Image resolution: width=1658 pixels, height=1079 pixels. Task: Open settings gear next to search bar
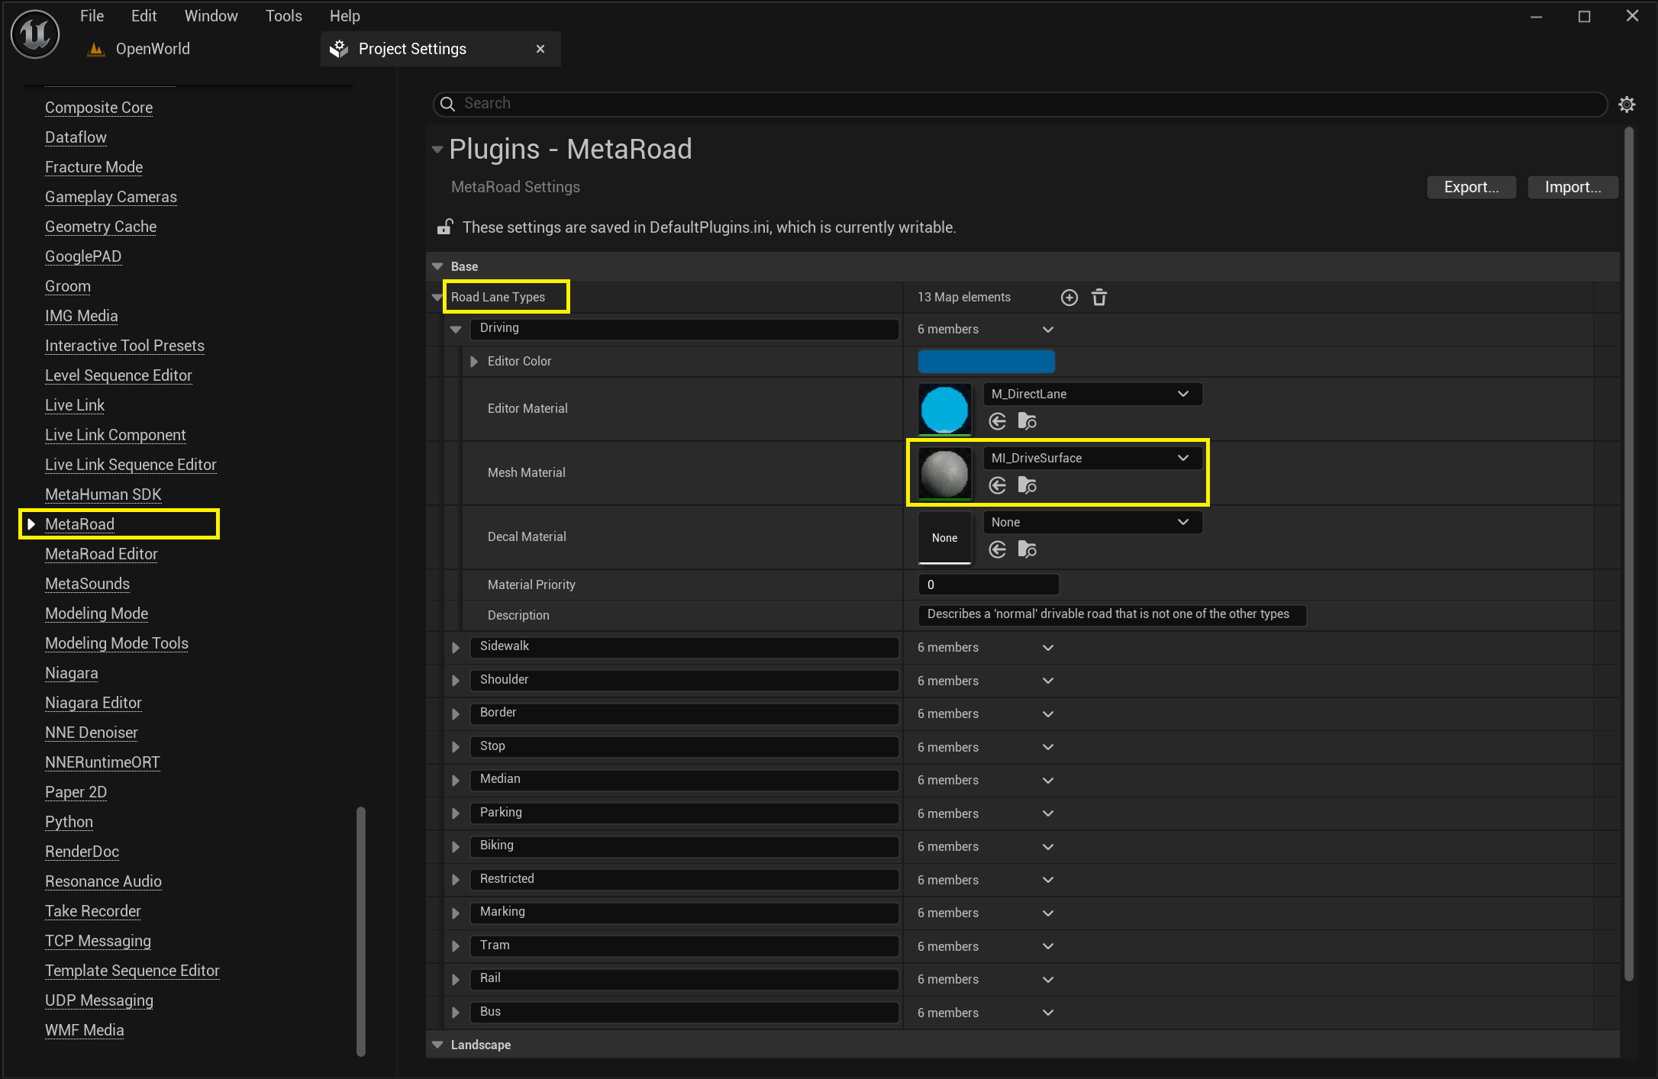click(1627, 105)
